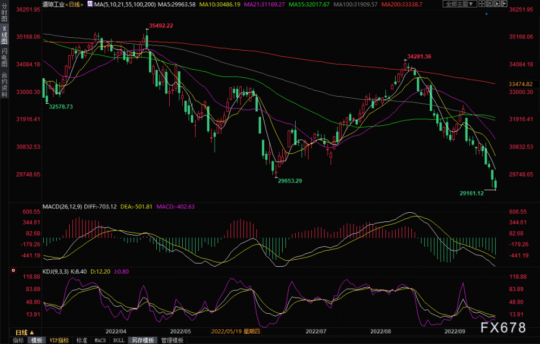The height and width of the screenshot is (344, 540).
Task: Click the red alert icon beside KDJ panel
Action: pyautogui.click(x=14, y=271)
